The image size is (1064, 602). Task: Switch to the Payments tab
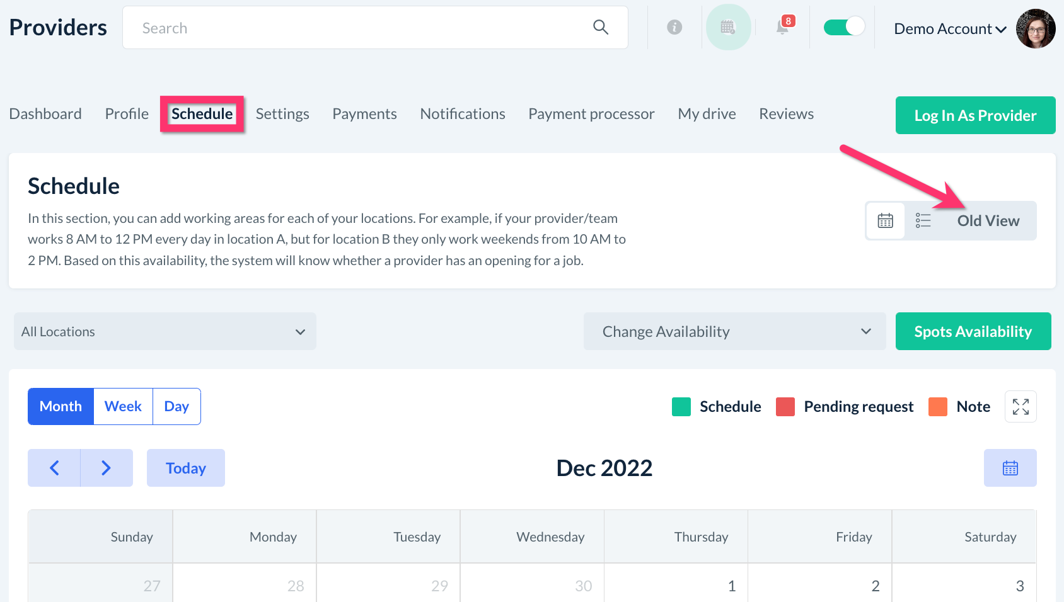click(364, 114)
